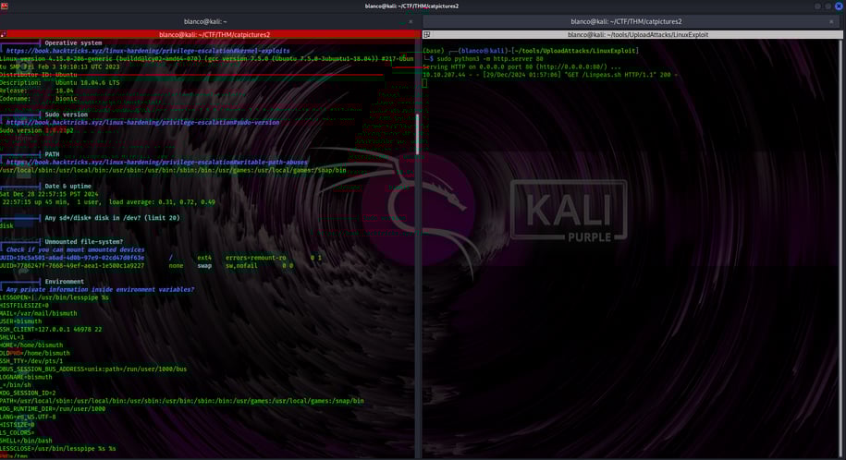Click the 'Serving HTTP on 0.0.0.0 port 80' line
The height and width of the screenshot is (460, 846).
521,67
